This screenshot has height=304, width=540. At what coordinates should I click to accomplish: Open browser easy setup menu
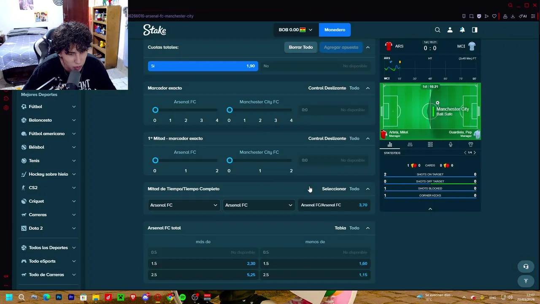[533, 16]
